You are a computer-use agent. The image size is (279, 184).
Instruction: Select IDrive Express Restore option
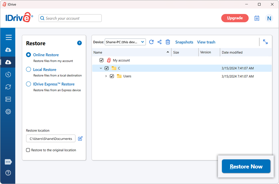coord(29,84)
